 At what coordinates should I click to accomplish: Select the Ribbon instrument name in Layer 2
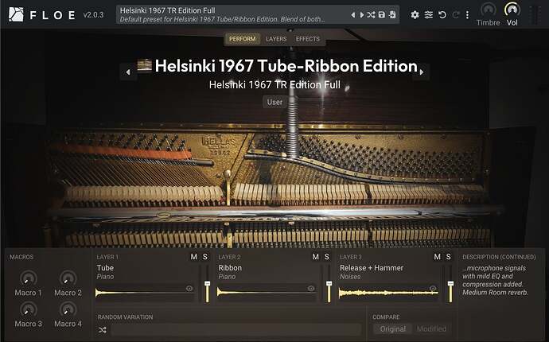[230, 268]
